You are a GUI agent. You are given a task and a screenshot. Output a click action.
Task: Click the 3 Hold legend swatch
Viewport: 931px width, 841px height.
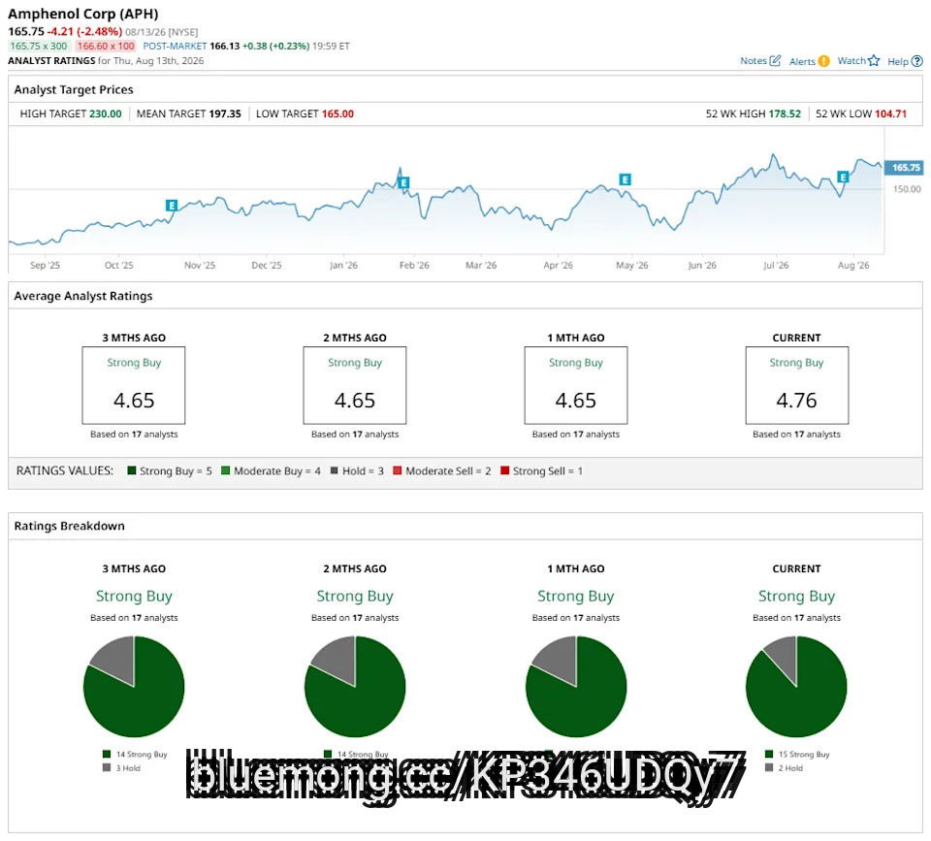pos(107,768)
